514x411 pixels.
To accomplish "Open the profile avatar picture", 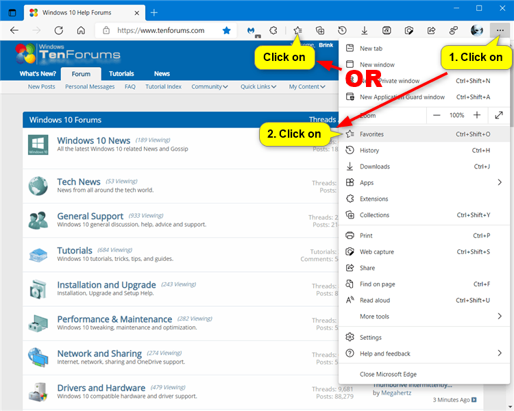I will pos(476,30).
